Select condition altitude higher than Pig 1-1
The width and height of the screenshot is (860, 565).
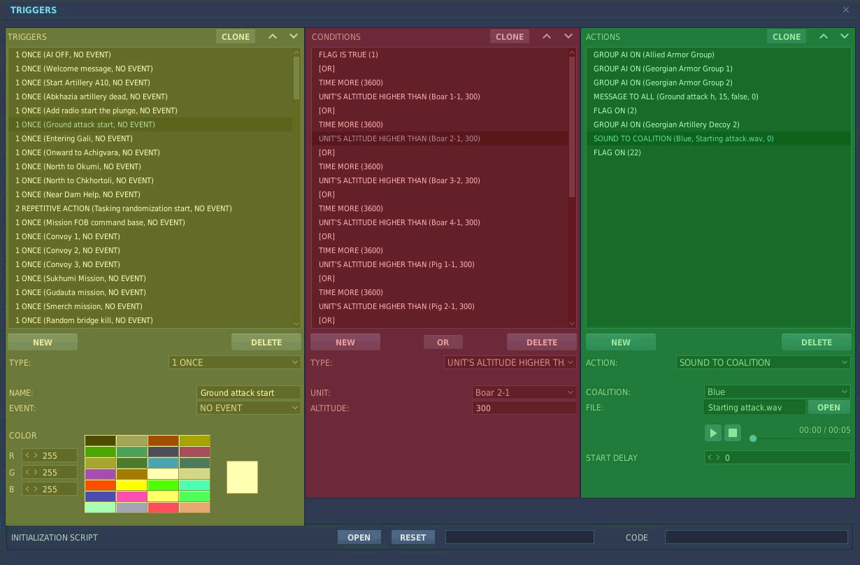pyautogui.click(x=440, y=264)
